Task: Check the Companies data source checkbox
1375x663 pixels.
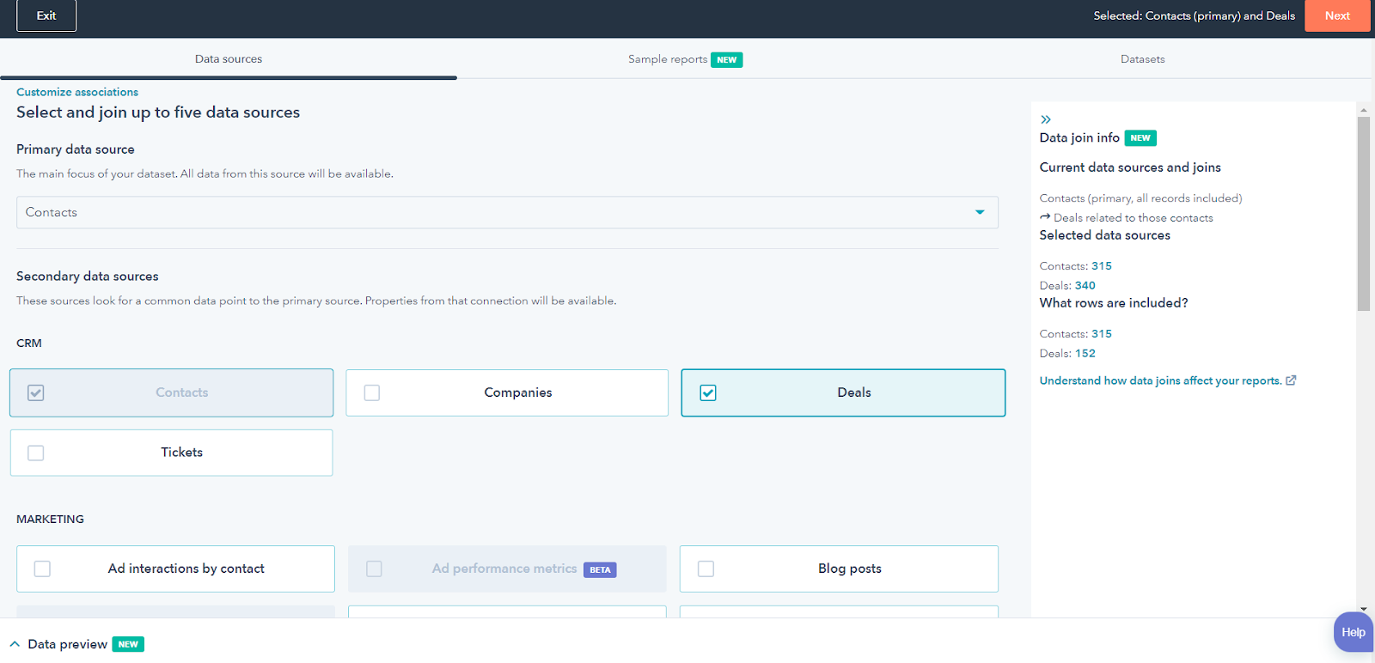Action: coord(372,392)
